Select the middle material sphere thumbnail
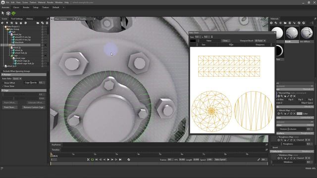The height and width of the screenshot is (178, 317). pyautogui.click(x=292, y=33)
